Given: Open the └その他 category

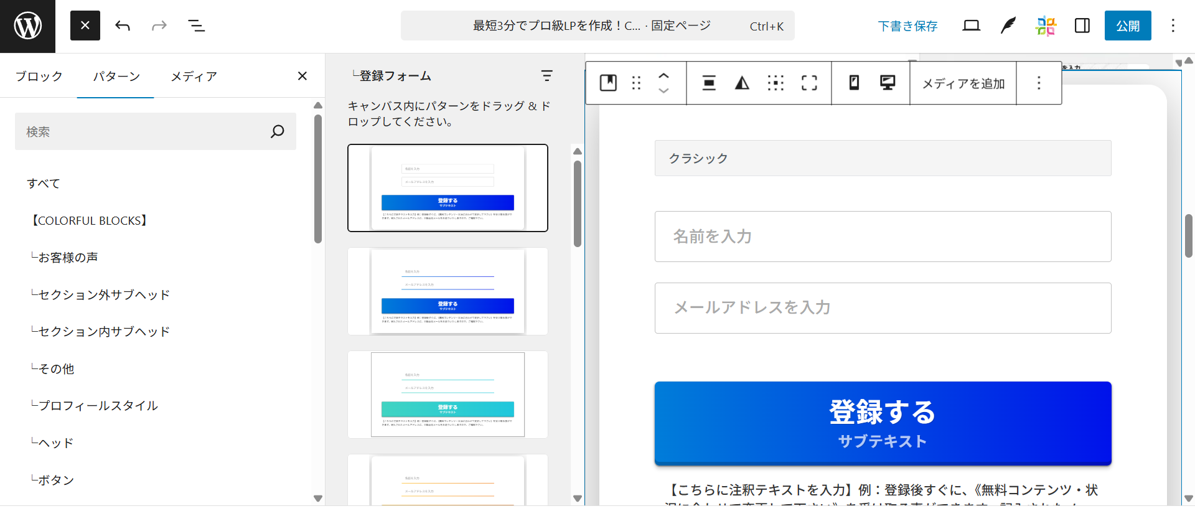Looking at the screenshot, I should click(52, 368).
